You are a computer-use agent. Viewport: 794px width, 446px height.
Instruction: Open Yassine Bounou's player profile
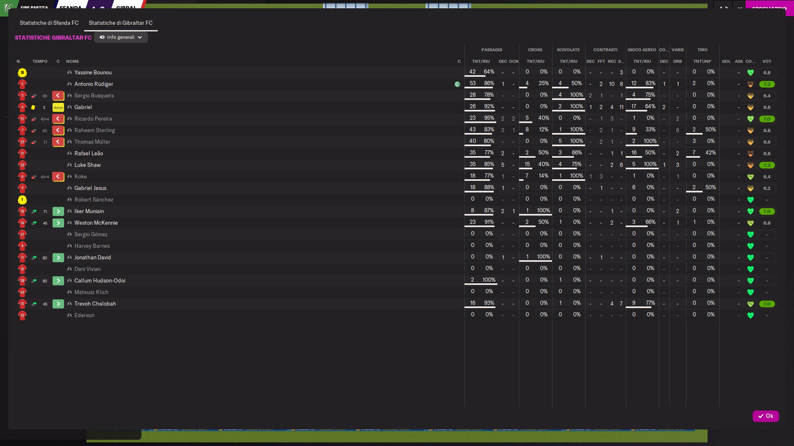pyautogui.click(x=93, y=72)
